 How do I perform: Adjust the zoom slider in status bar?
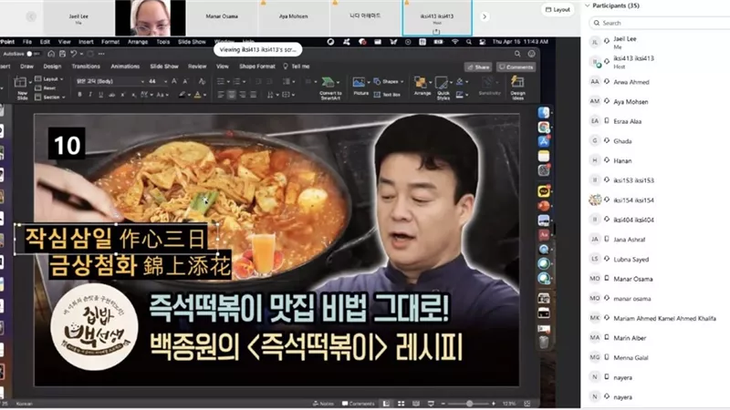[468, 404]
